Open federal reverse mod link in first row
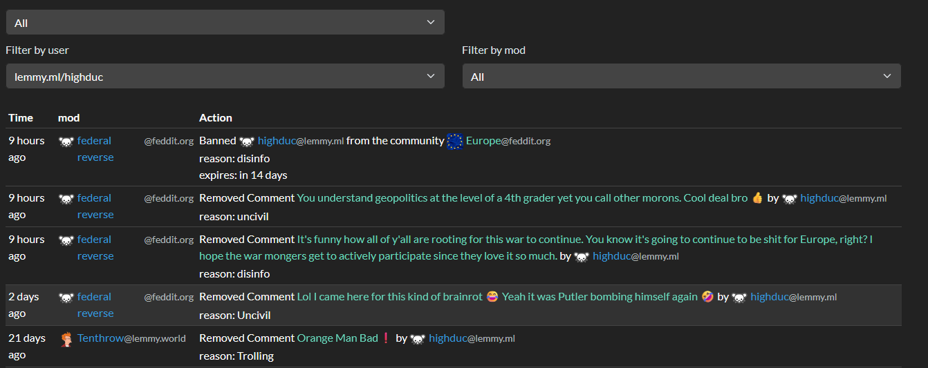This screenshot has width=928, height=368. pos(95,149)
